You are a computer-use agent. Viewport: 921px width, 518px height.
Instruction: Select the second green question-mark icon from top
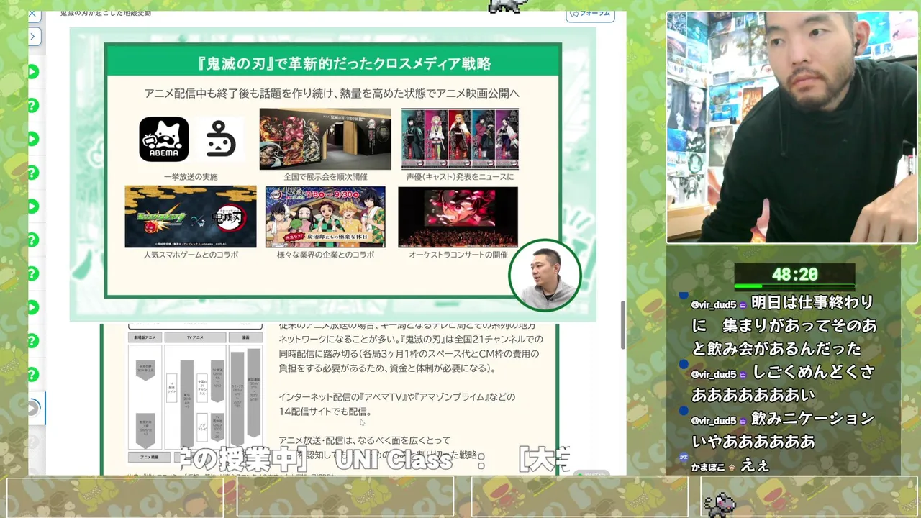click(32, 173)
